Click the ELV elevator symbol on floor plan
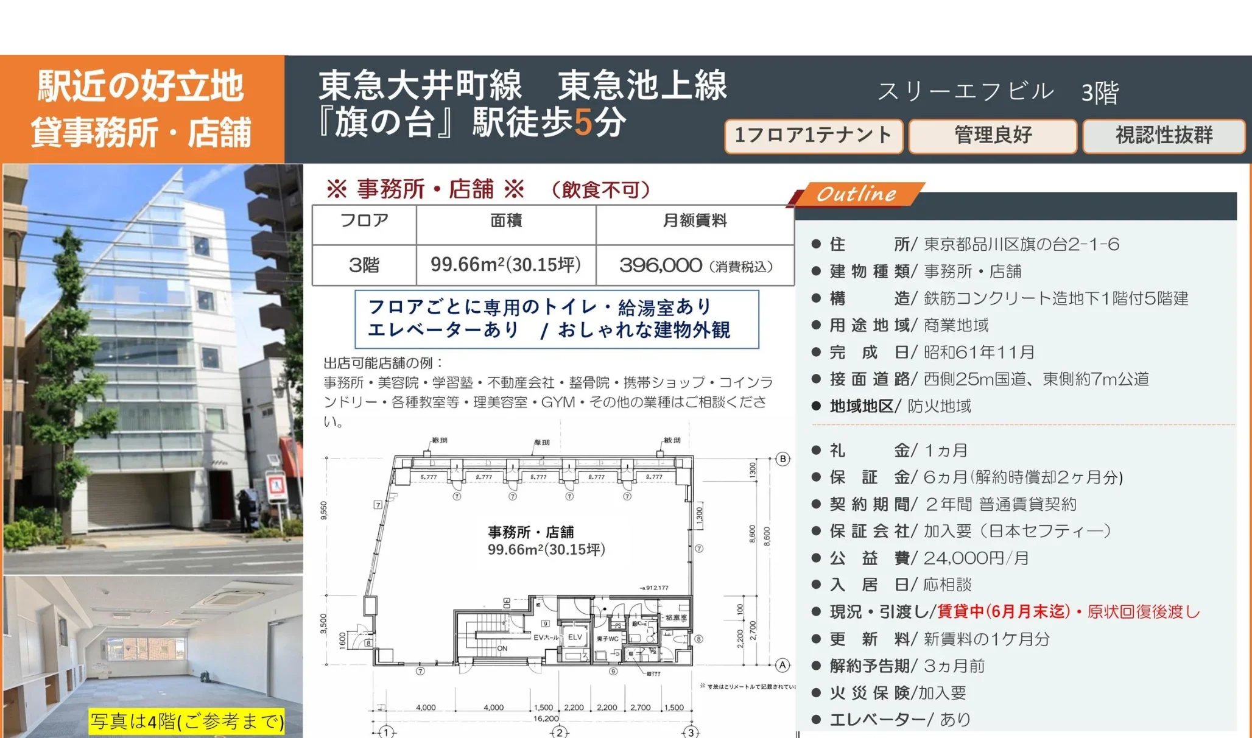1252x738 pixels. click(x=575, y=637)
